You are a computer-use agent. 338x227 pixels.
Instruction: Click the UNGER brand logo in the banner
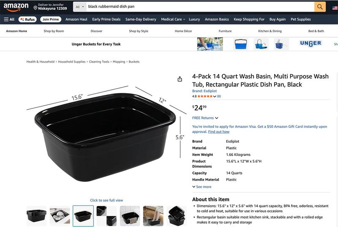pos(311,44)
